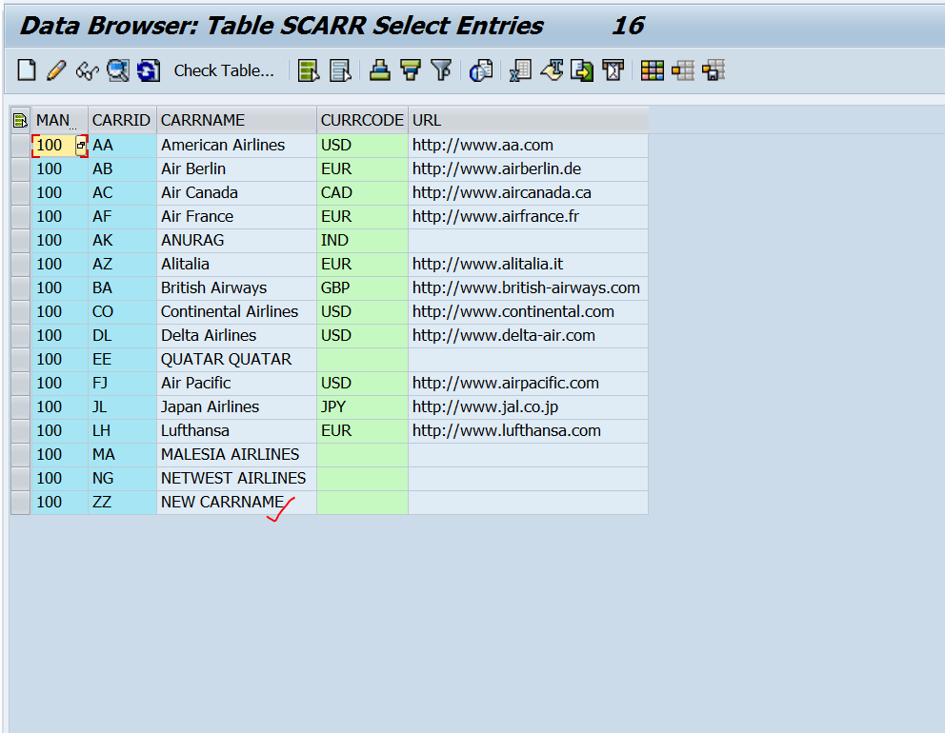Click the Select All rows icon

309,70
